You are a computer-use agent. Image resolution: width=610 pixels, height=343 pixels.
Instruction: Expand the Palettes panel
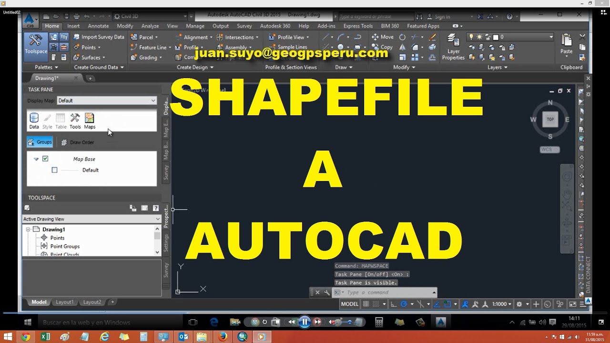pos(47,67)
